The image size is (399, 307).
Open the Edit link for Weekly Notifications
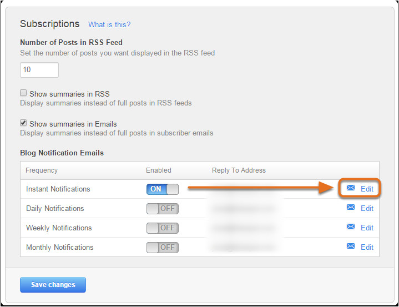367,228
